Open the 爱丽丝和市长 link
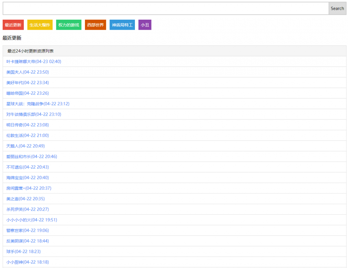 tap(32, 156)
